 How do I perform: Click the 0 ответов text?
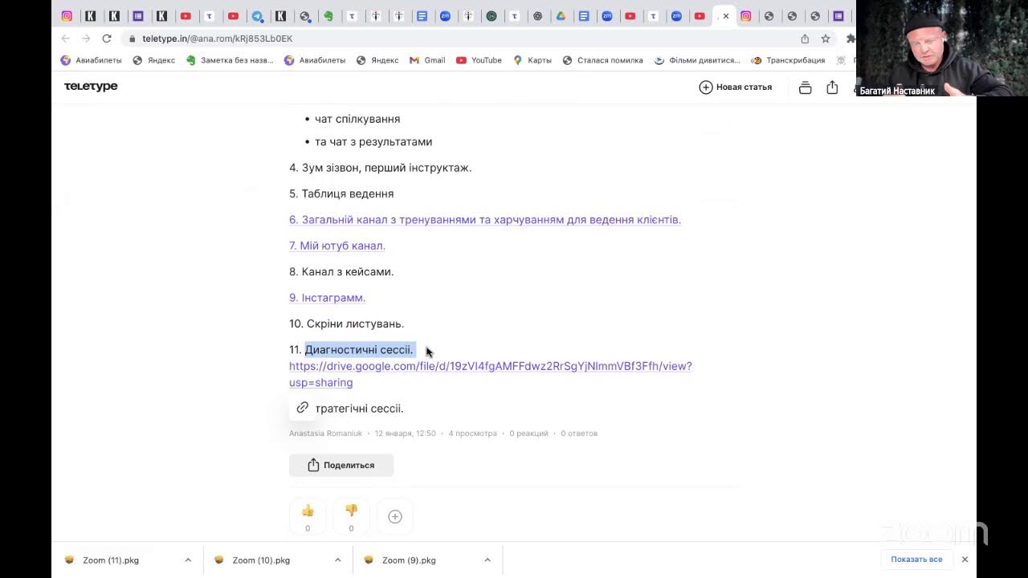pos(579,433)
